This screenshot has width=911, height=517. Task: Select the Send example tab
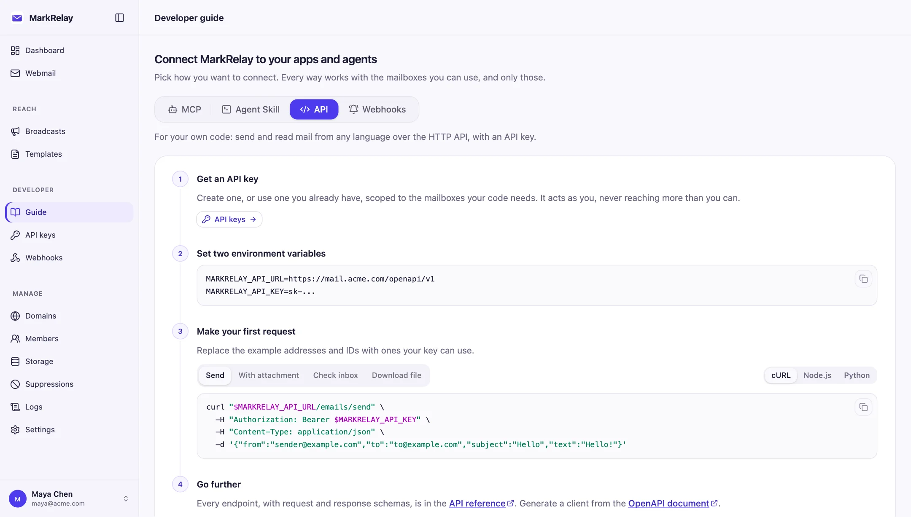point(215,375)
